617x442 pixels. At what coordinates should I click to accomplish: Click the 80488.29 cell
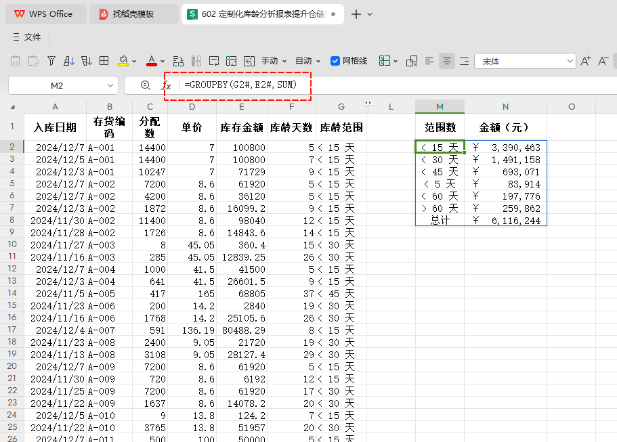(242, 330)
